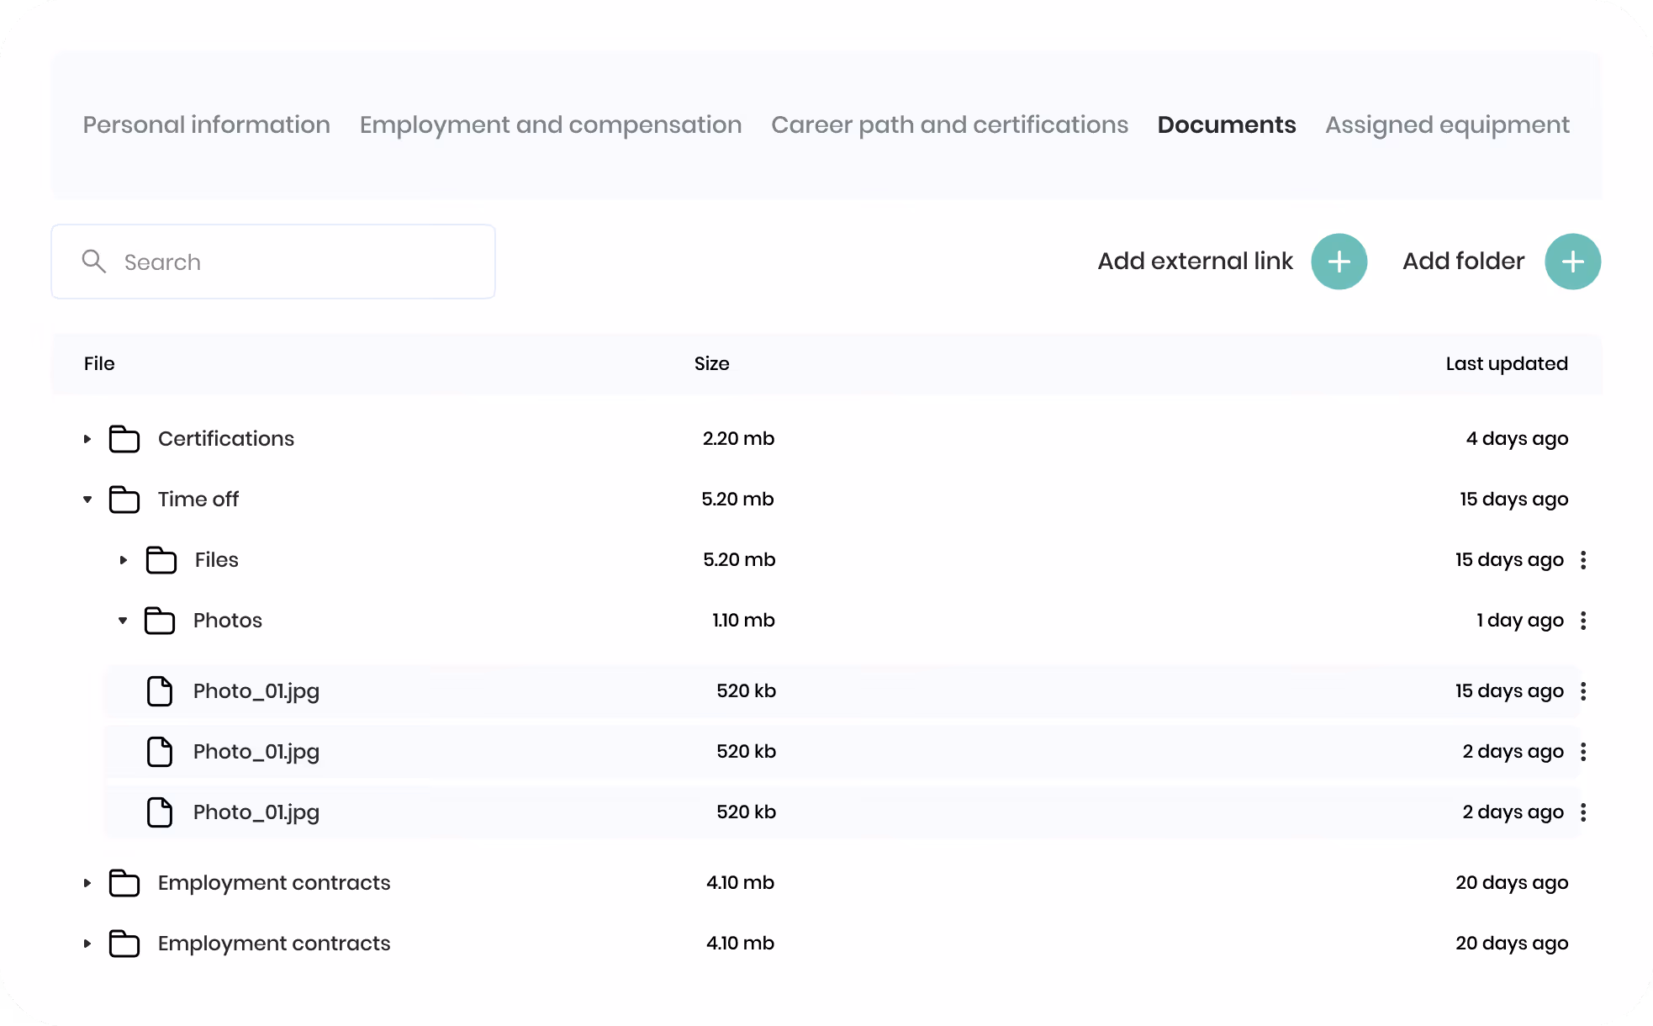The image size is (1653, 1026).
Task: Select the Files folder name
Action: [x=217, y=560]
